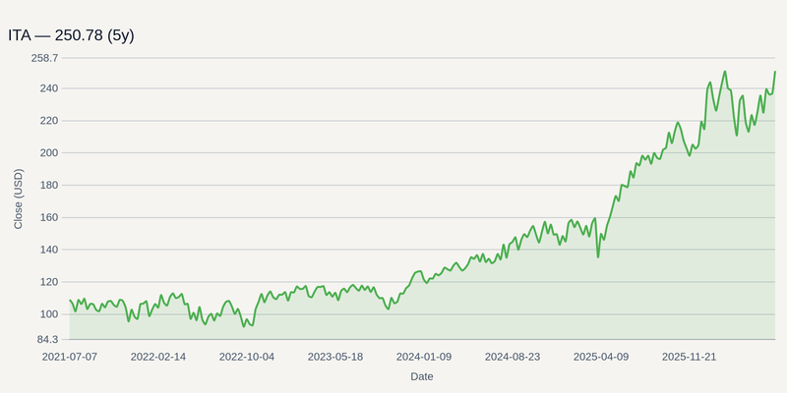Click the chart title 'ITA — 250.78 (5y)'
The height and width of the screenshot is (393, 787).
71,35
